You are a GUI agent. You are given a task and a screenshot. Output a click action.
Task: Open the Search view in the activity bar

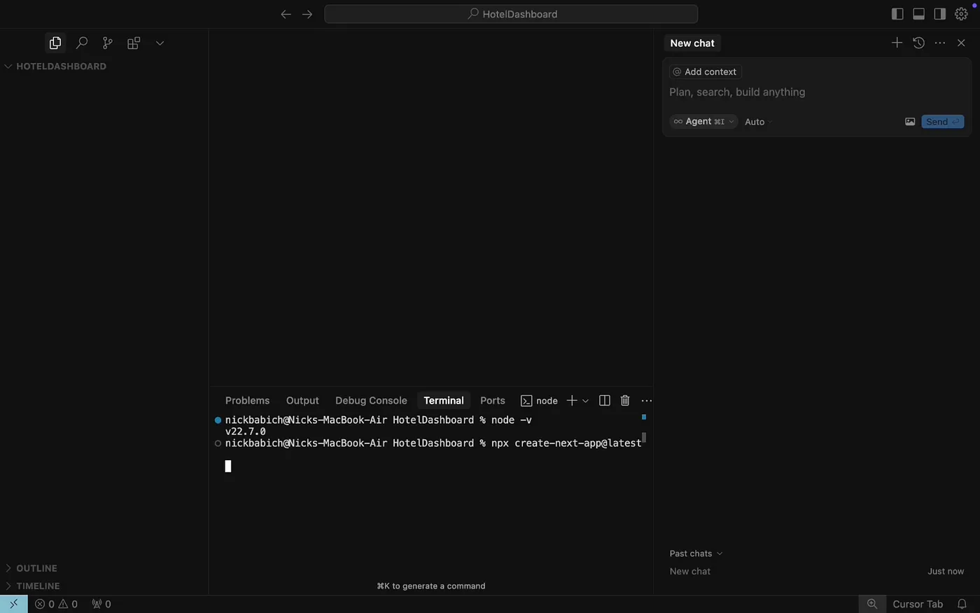[81, 43]
